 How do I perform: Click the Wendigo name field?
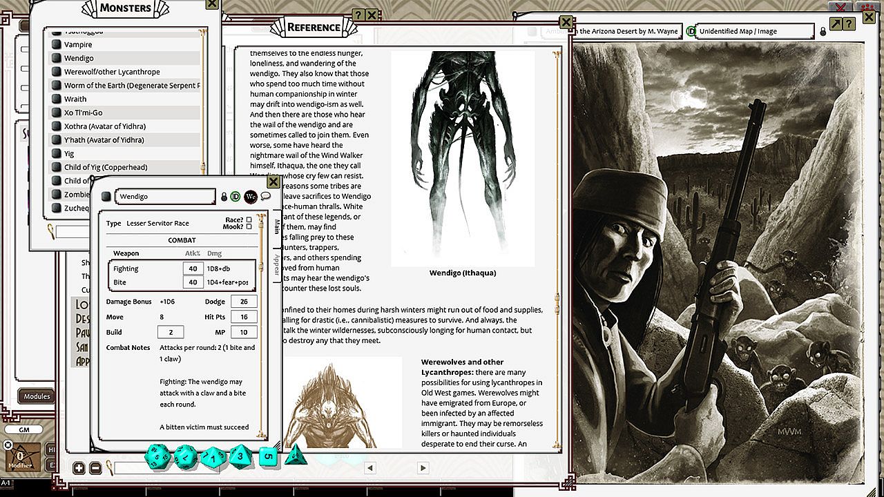pyautogui.click(x=166, y=197)
